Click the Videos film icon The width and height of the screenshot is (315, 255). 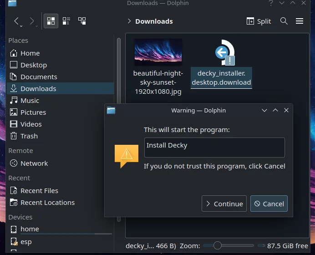click(x=14, y=124)
